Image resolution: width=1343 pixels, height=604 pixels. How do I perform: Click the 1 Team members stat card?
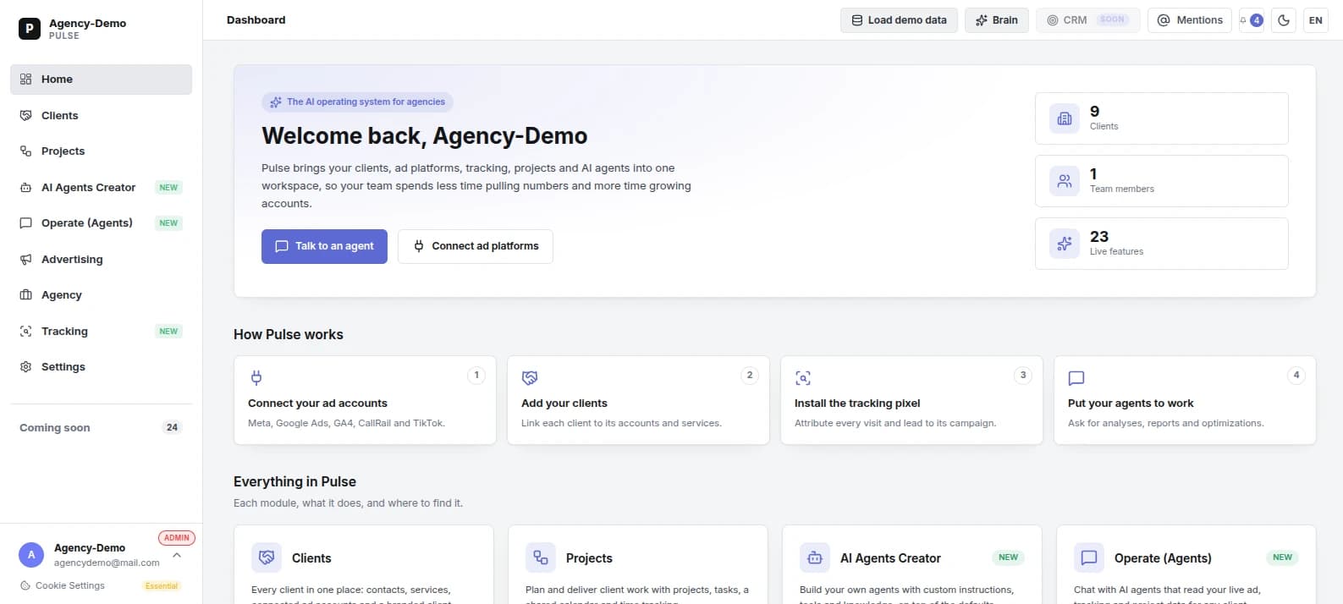(x=1161, y=181)
